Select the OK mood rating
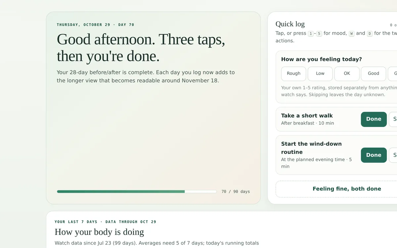Image resolution: width=397 pixels, height=248 pixels. [x=347, y=74]
